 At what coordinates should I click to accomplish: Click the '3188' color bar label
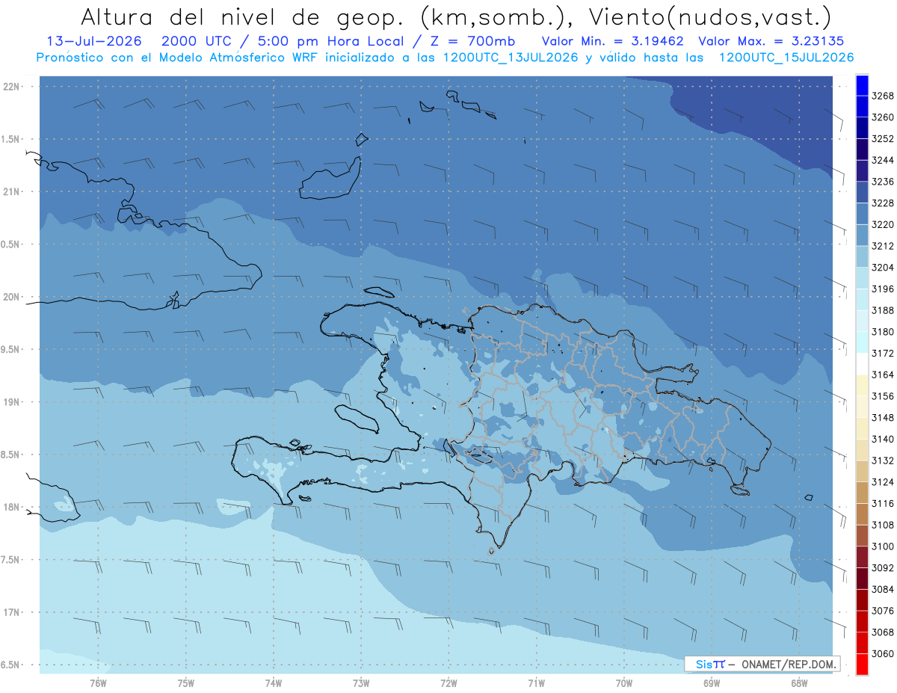tap(883, 310)
